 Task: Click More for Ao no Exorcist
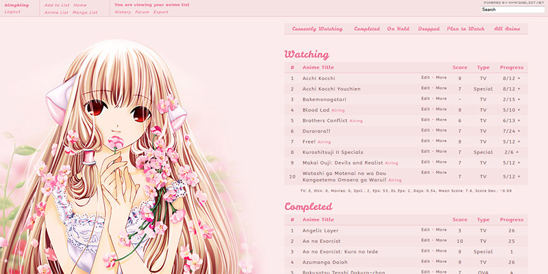click(x=441, y=240)
